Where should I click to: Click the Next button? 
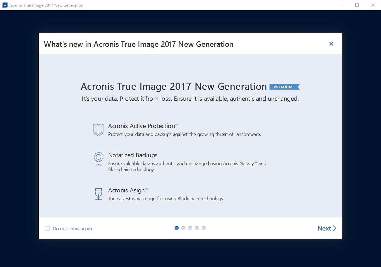coord(327,228)
